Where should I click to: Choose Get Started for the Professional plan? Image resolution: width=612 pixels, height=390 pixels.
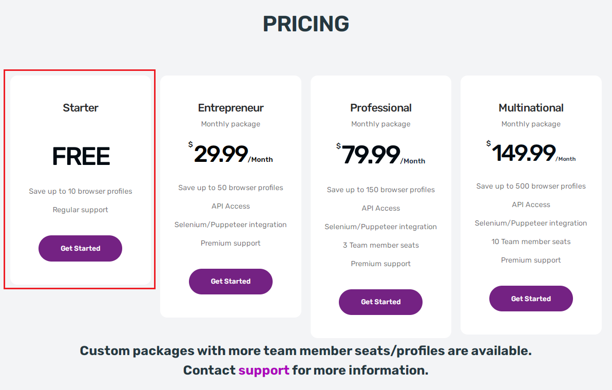point(380,302)
